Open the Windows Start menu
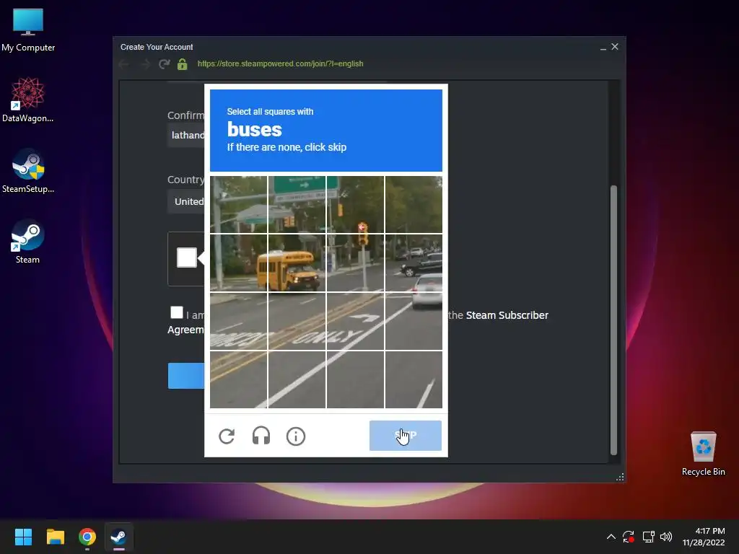Screen dimensions: 739x554 pyautogui.click(x=23, y=537)
